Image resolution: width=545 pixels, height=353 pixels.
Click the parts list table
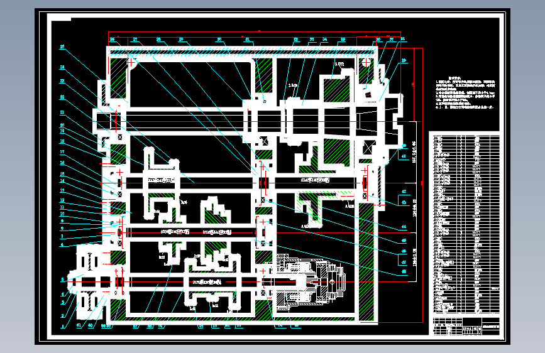466,224
